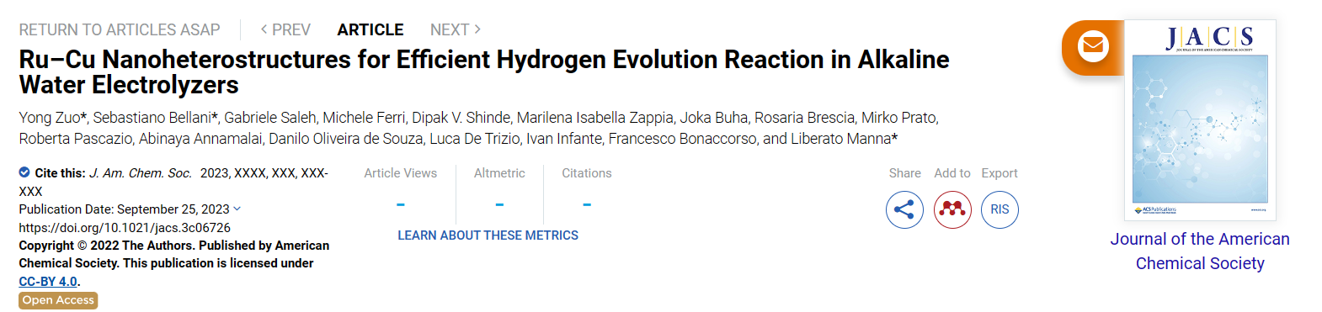Open Journal of the American Chemical Society link
This screenshot has width=1322, height=312.
pyautogui.click(x=1200, y=251)
